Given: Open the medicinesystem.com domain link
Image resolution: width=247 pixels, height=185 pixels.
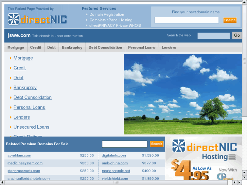Looking at the screenshot, I should (25, 163).
